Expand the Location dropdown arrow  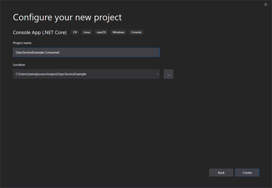[158, 74]
